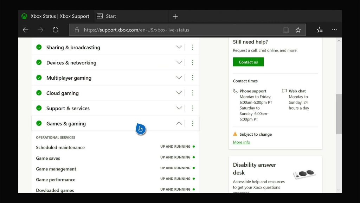Click green status check beside Devices & networking
360x203 pixels.
39,62
